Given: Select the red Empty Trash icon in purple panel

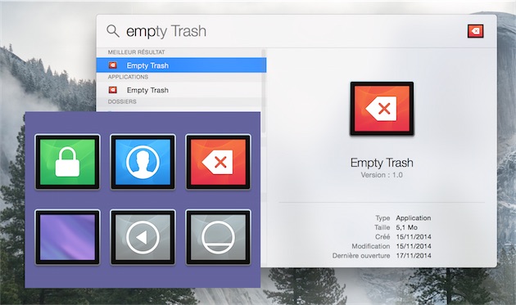Looking at the screenshot, I should coord(218,162).
